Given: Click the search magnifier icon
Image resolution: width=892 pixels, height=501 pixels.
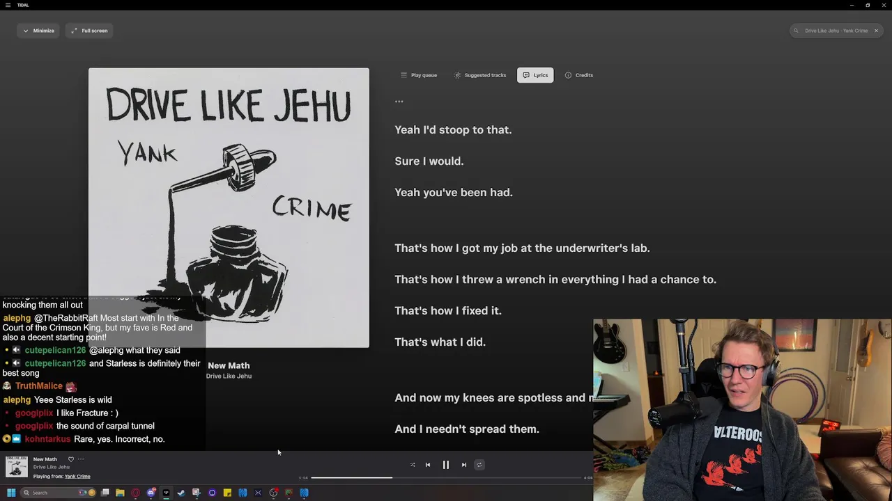Looking at the screenshot, I should click(x=797, y=31).
